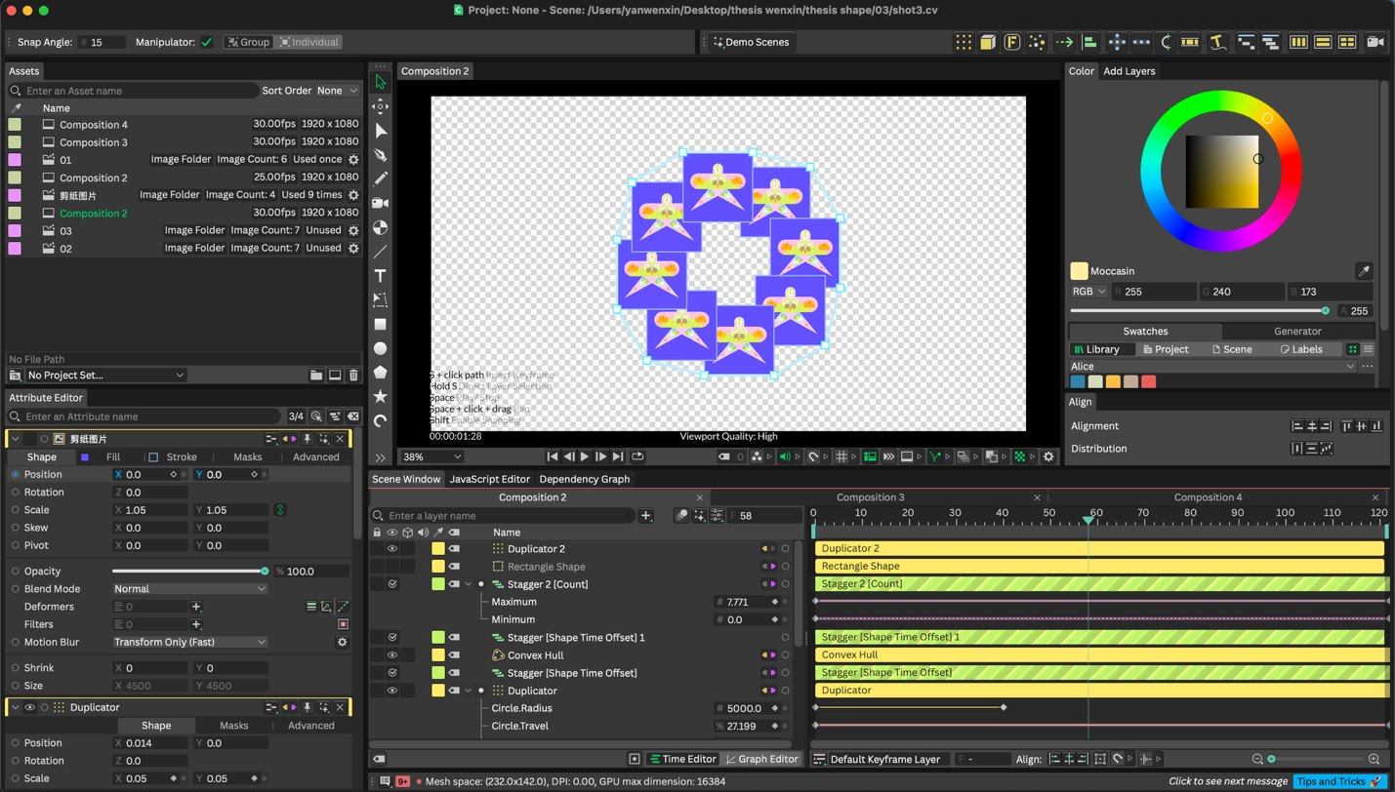The height and width of the screenshot is (792, 1395).
Task: Open the viewport zoom 38% dropdown
Action: click(x=431, y=456)
